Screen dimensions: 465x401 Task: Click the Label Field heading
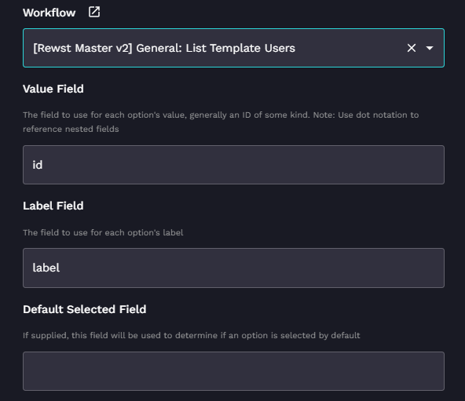coord(53,206)
